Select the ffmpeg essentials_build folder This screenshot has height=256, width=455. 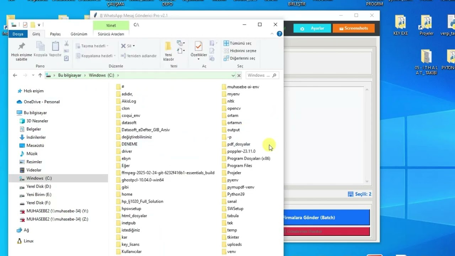pos(165,173)
